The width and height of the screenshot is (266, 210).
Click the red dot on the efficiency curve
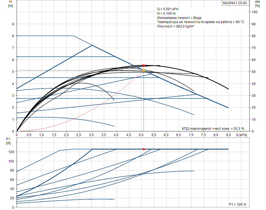click(x=143, y=65)
